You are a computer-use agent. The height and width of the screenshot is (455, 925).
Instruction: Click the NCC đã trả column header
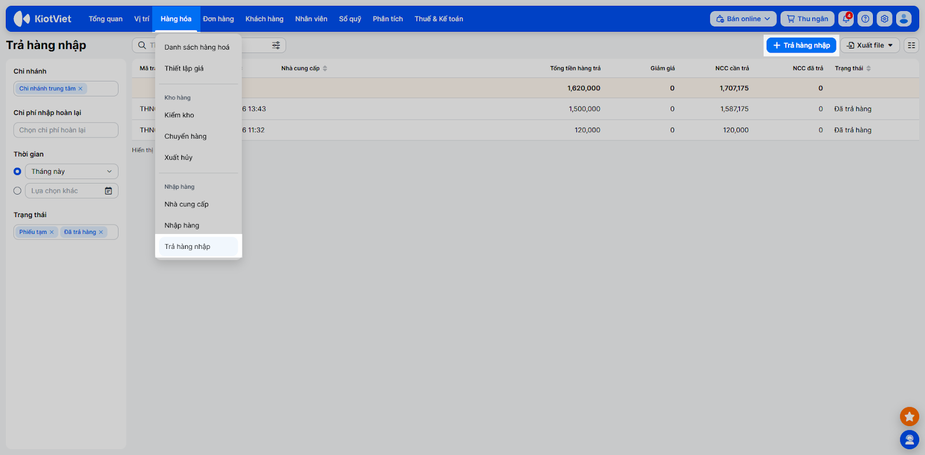point(808,68)
